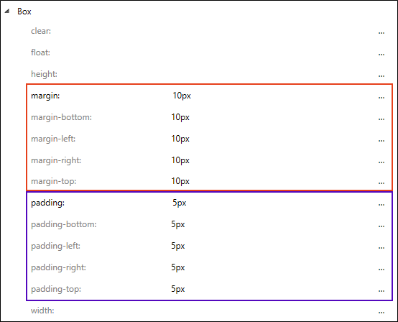Click ellipsis button for margin-right
The height and width of the screenshot is (322, 398).
pyautogui.click(x=381, y=162)
